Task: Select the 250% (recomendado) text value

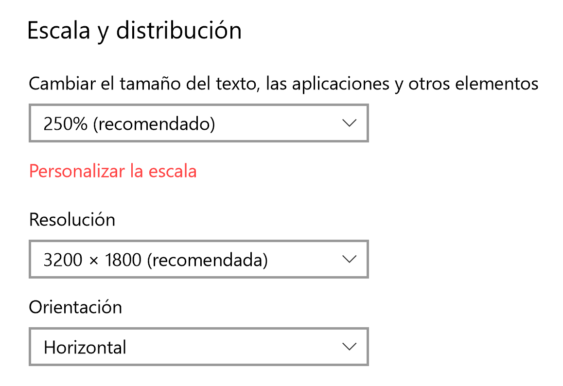Action: pyautogui.click(x=129, y=124)
